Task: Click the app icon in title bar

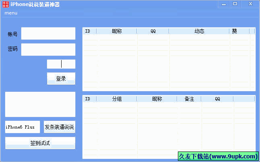Action: click(x=6, y=4)
